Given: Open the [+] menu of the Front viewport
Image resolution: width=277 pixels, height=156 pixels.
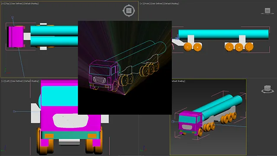Looking at the screenshot, I should 142,3.
